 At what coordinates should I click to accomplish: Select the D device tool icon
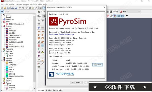[42, 60]
